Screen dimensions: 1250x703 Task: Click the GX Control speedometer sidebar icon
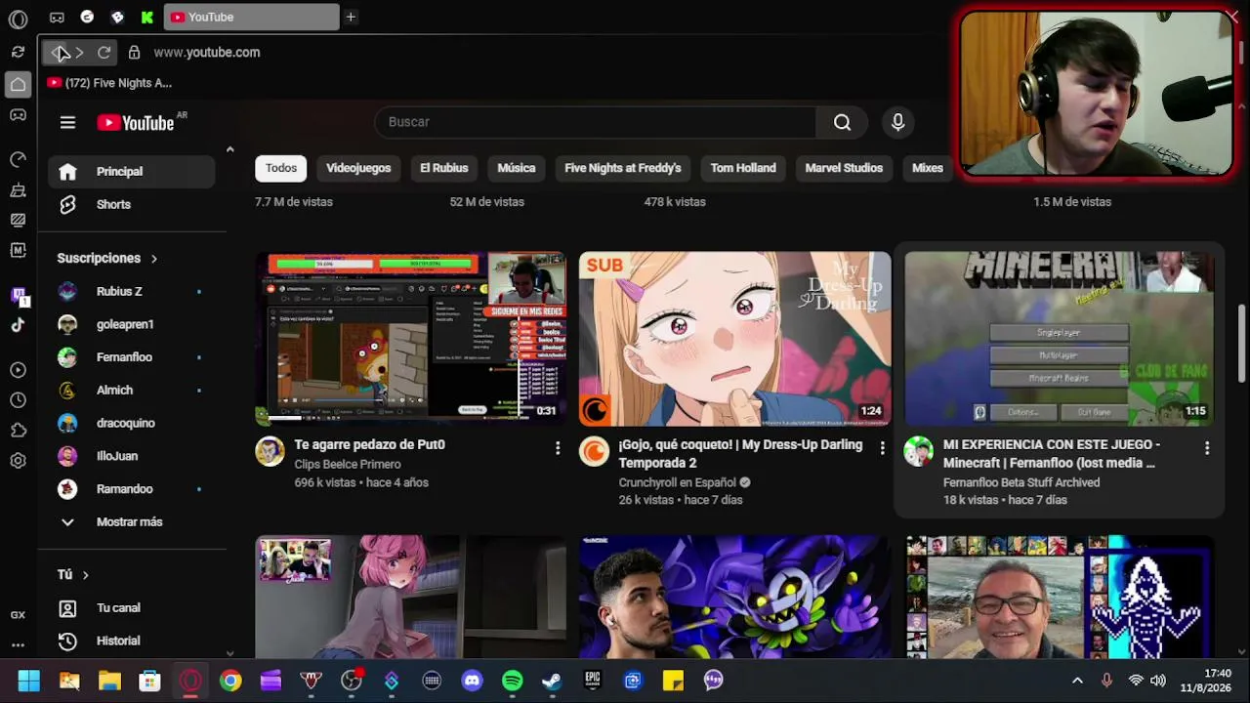pyautogui.click(x=18, y=159)
